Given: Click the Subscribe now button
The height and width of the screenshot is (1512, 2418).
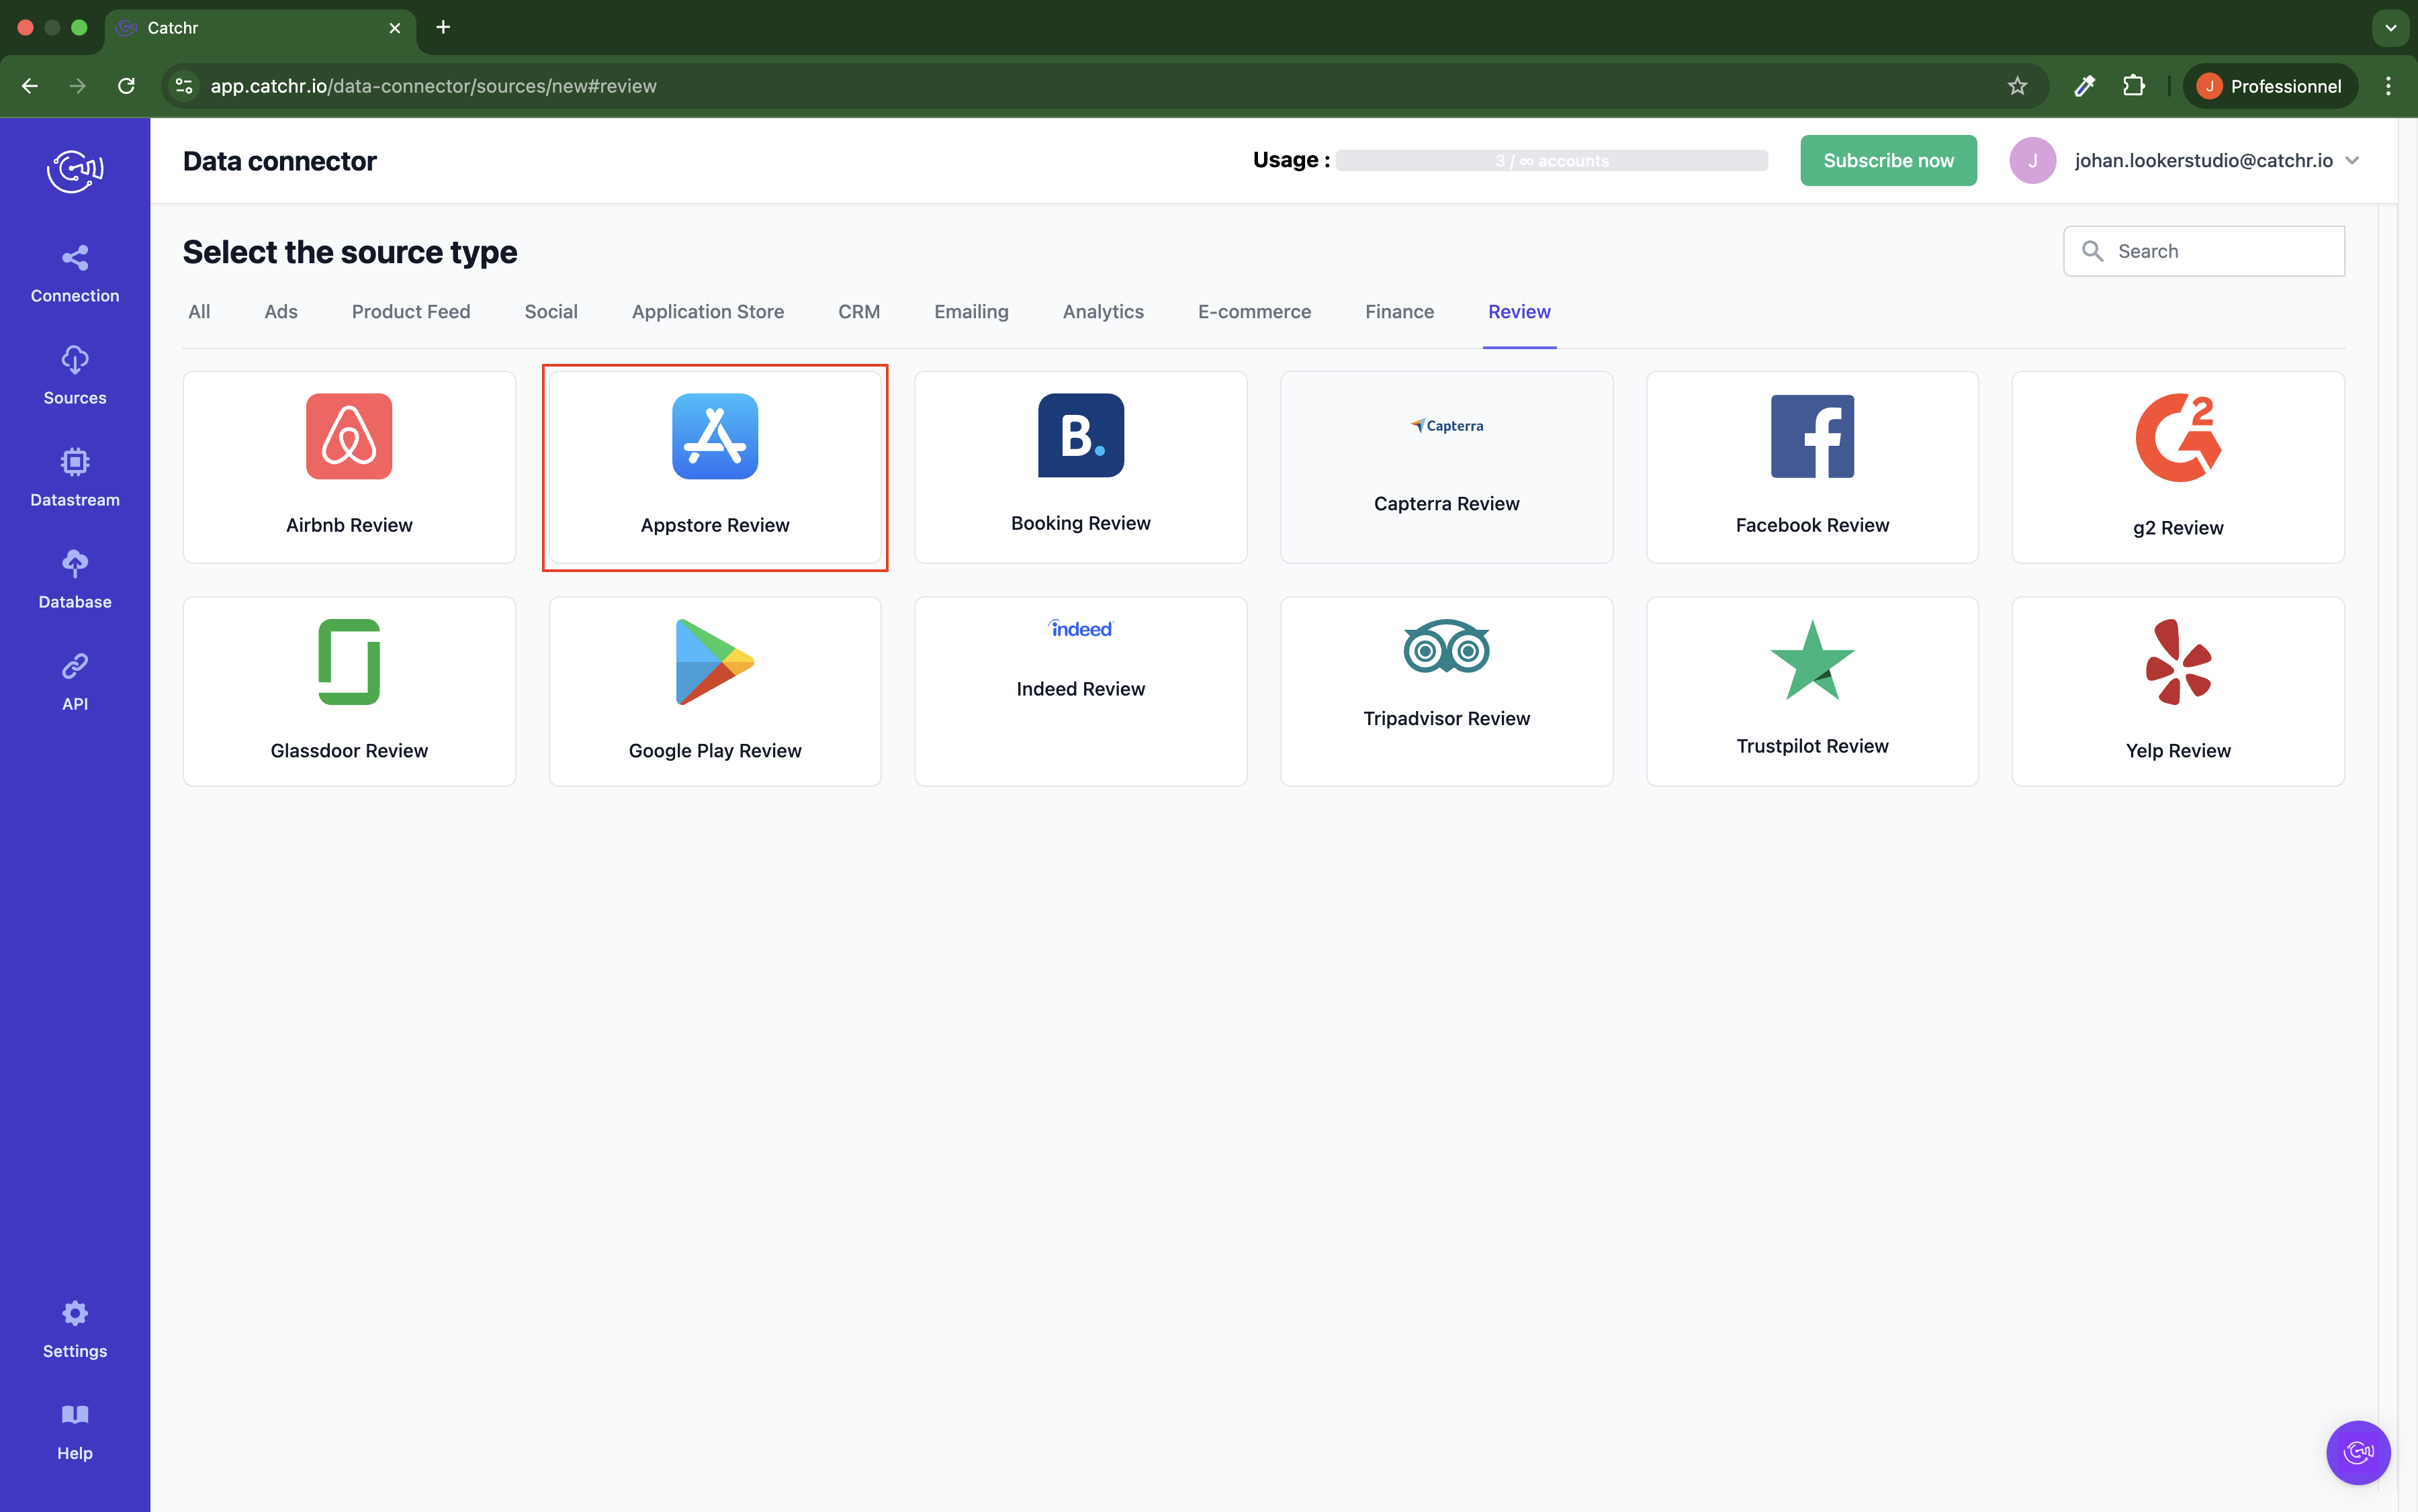Looking at the screenshot, I should [x=1888, y=161].
